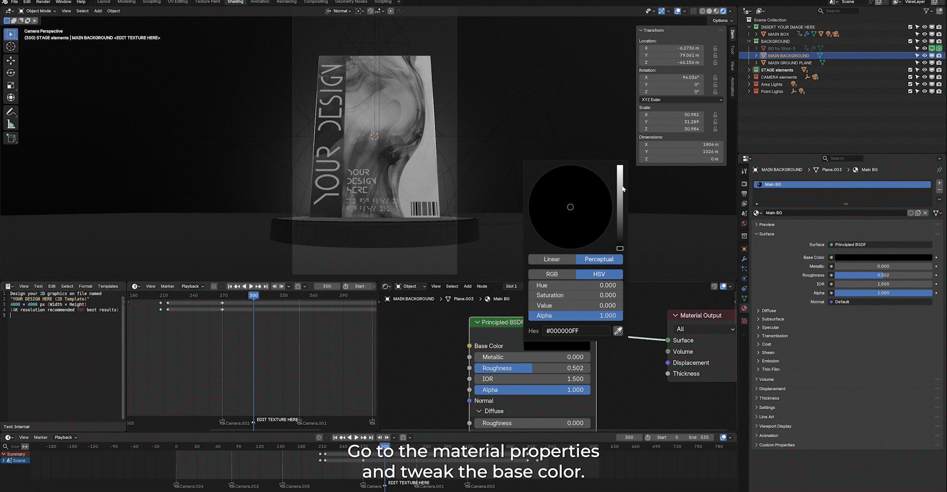This screenshot has width=947, height=492.
Task: Open the Node menu in shader editor
Action: click(x=482, y=286)
